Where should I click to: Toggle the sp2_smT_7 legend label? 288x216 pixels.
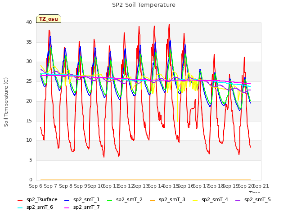click(86, 207)
